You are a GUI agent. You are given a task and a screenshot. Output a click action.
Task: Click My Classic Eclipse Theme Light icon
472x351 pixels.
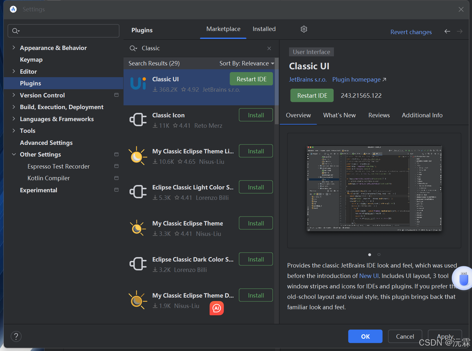pos(138,156)
